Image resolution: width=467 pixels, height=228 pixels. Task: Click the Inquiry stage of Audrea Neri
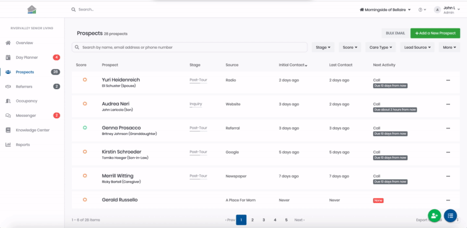click(x=196, y=104)
